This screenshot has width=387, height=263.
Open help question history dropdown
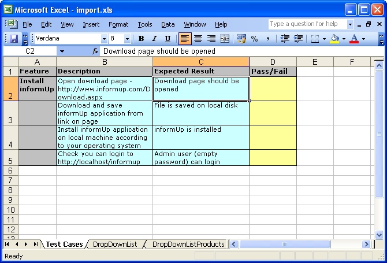pos(350,24)
